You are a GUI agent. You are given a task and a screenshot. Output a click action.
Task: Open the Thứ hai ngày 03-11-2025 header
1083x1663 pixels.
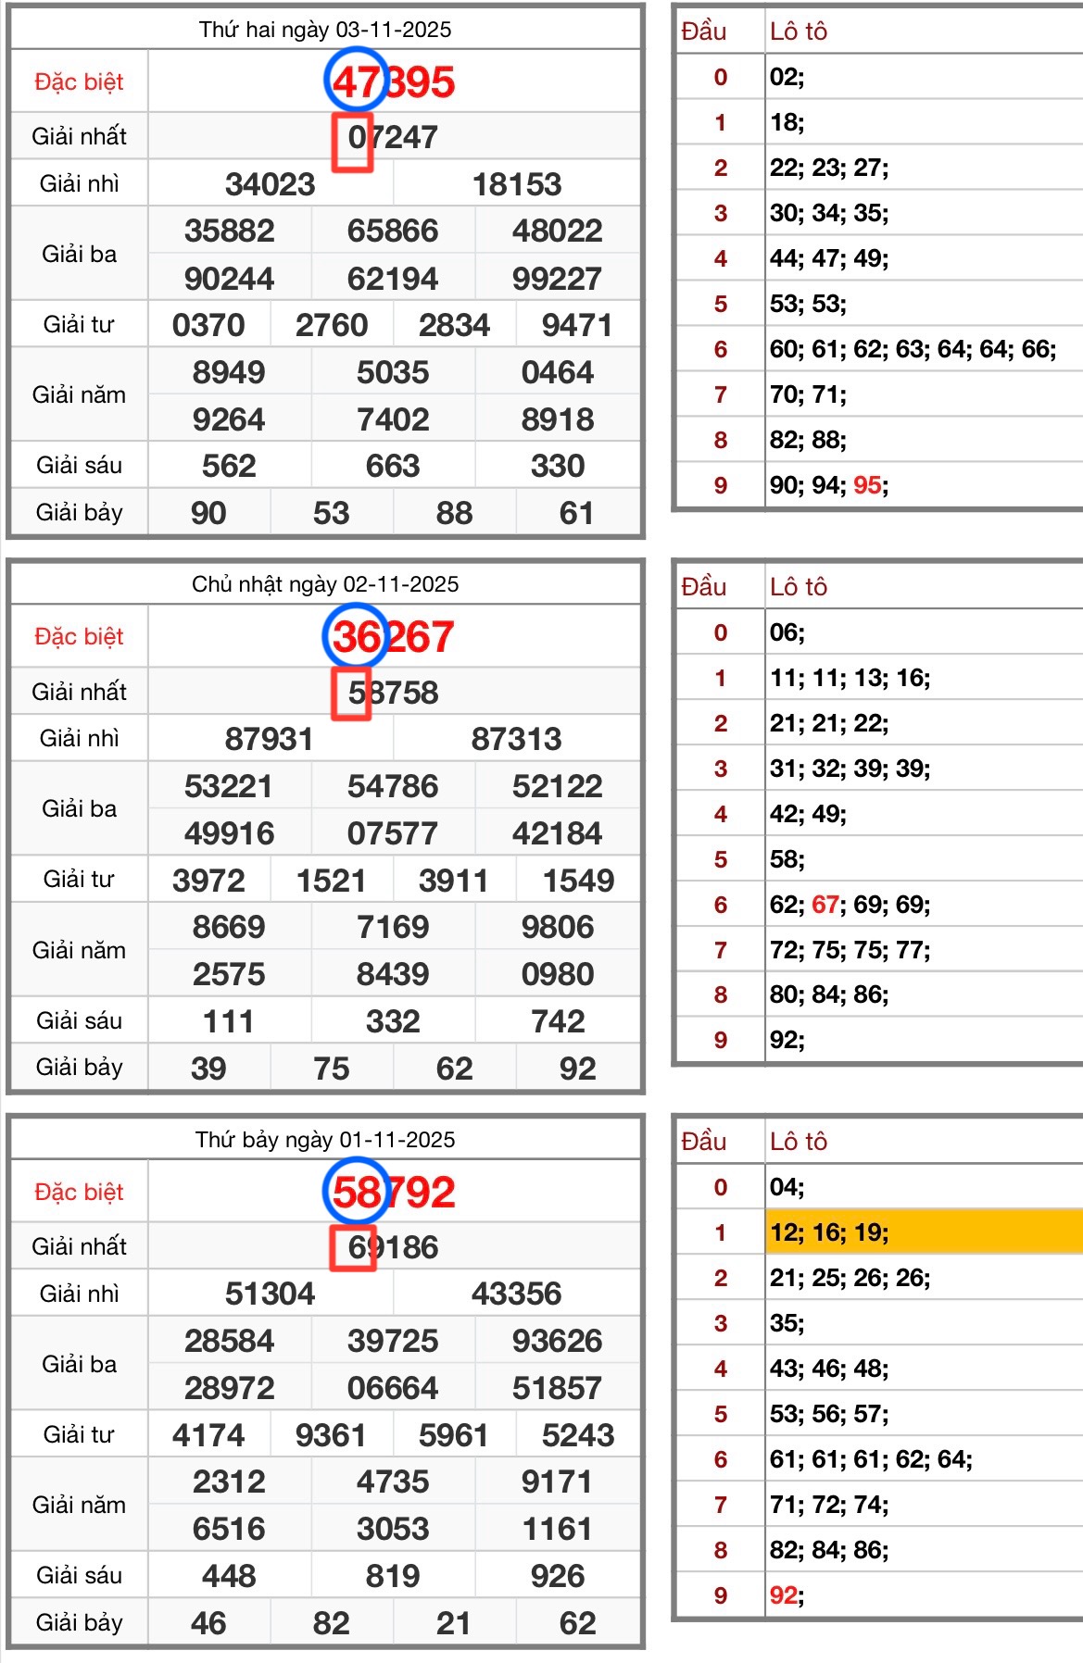[325, 30]
